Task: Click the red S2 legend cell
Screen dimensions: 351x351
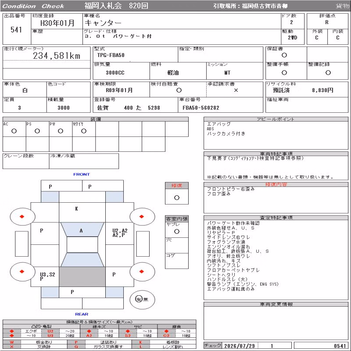Action: (x=128, y=335)
